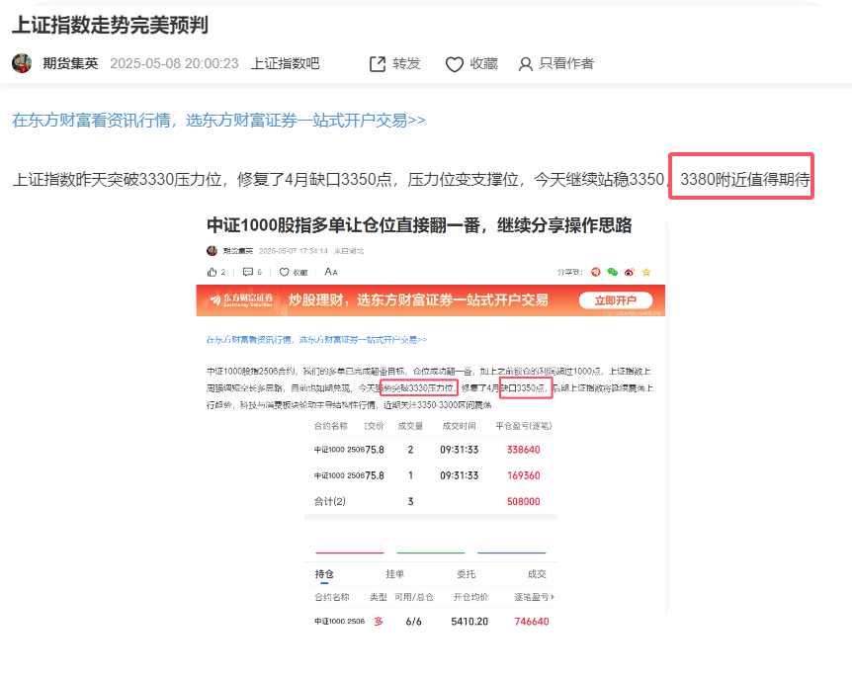
Task: Click banner text 炒股理财，选东方财富证券一站式开户交易
Action: [x=418, y=299]
